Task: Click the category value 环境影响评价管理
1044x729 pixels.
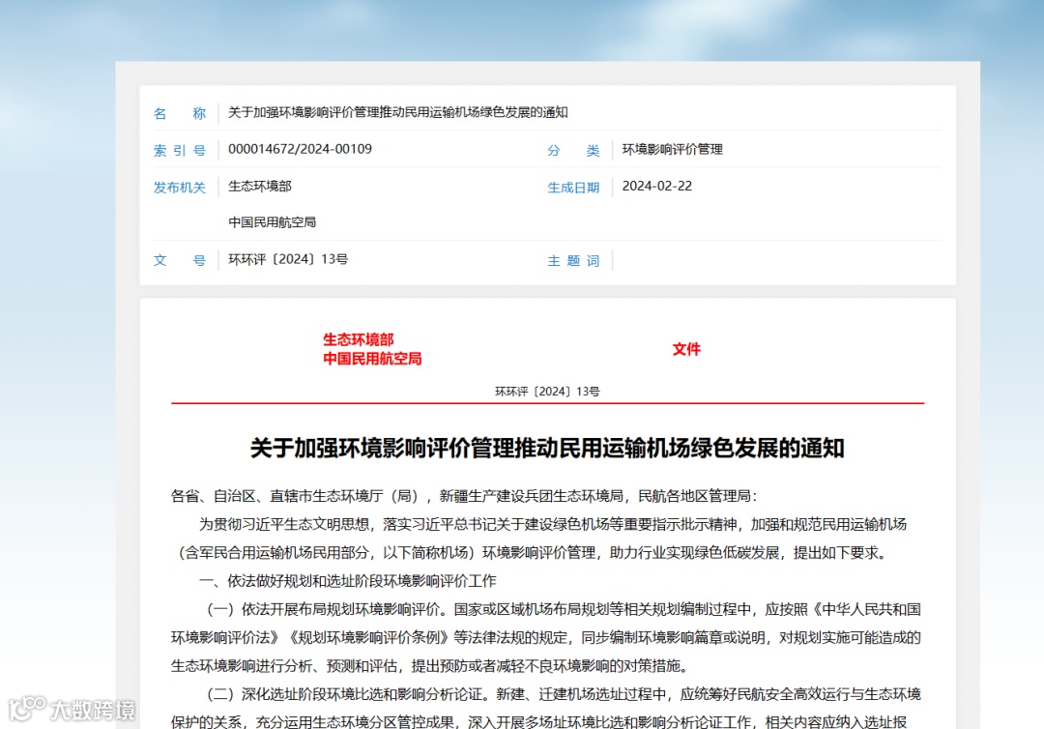Action: pyautogui.click(x=673, y=149)
